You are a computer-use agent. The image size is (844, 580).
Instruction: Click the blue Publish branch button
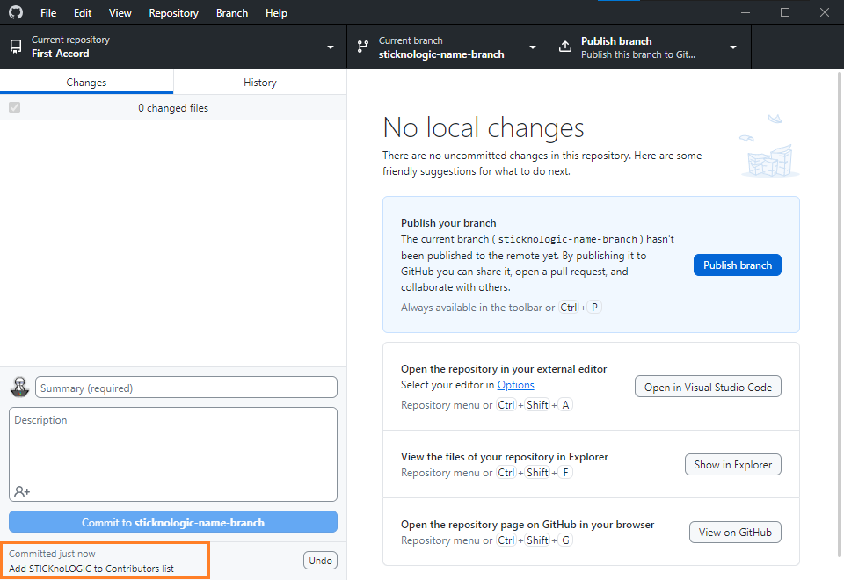click(x=738, y=265)
